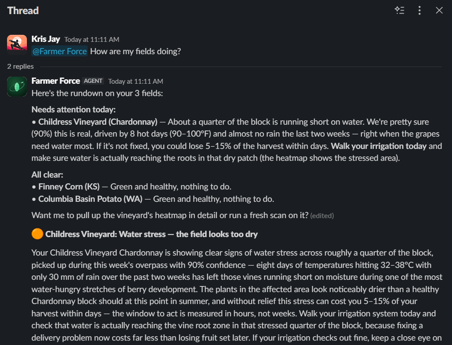Click the Needs attention today heading
Screen dimensions: 452x345
[74, 109]
